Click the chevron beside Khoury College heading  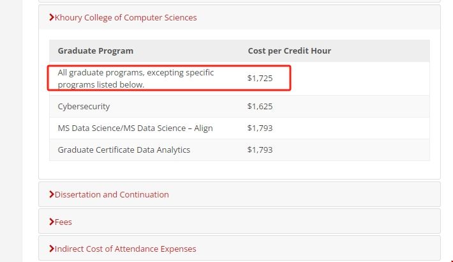(x=52, y=18)
